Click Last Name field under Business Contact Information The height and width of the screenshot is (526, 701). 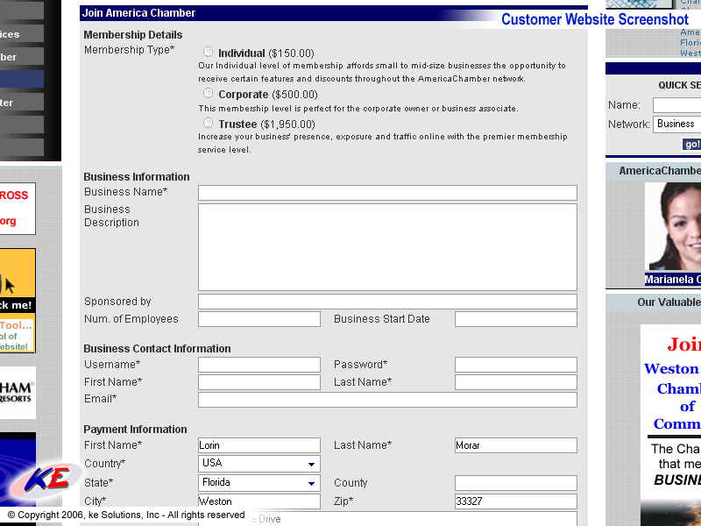516,382
